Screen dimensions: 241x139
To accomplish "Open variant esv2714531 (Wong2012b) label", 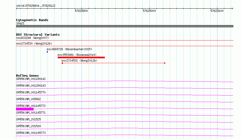I will pyautogui.click(x=79, y=60).
